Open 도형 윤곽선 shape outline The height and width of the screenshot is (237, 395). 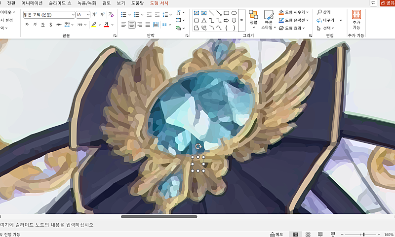tap(293, 20)
